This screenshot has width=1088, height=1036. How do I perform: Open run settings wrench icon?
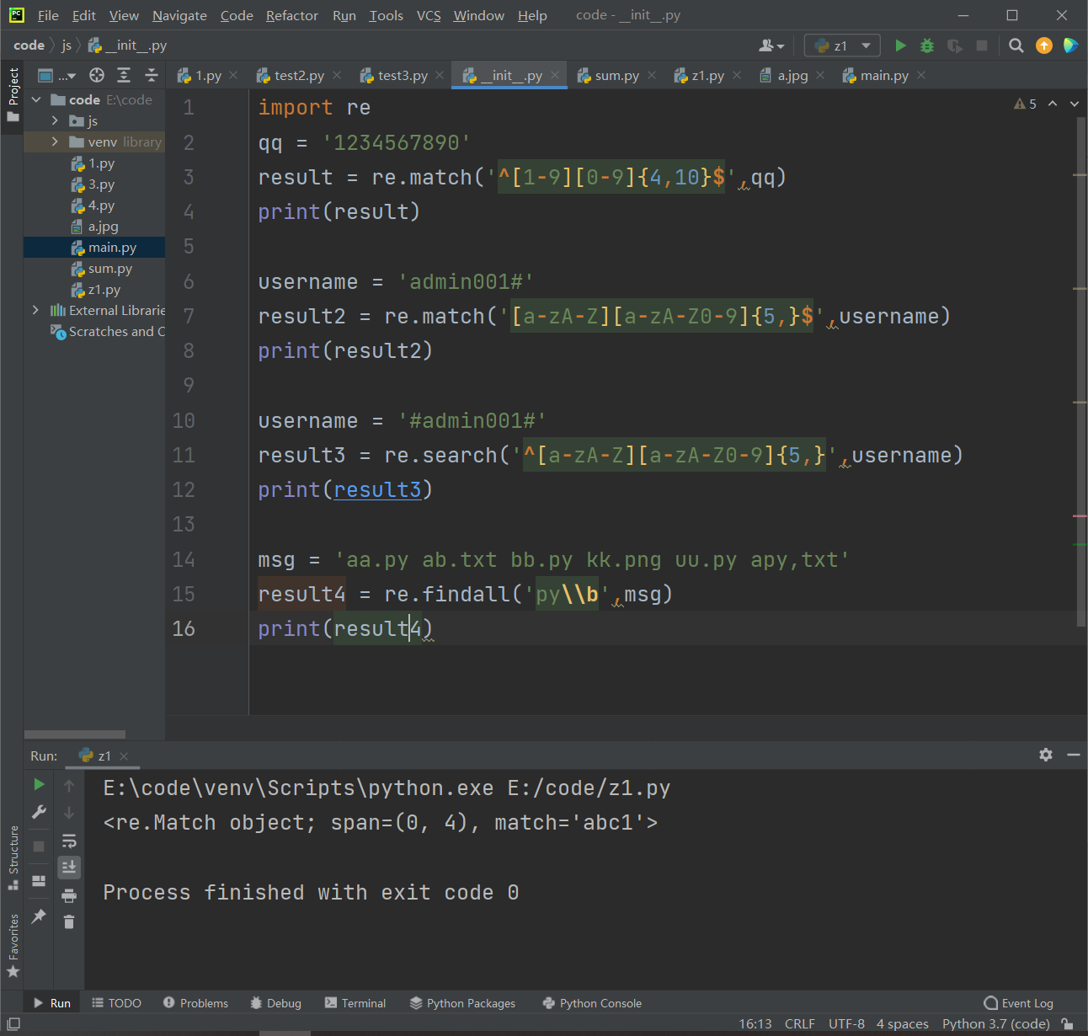pos(39,812)
